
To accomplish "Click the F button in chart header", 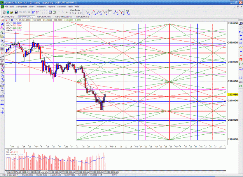I will [9, 20].
